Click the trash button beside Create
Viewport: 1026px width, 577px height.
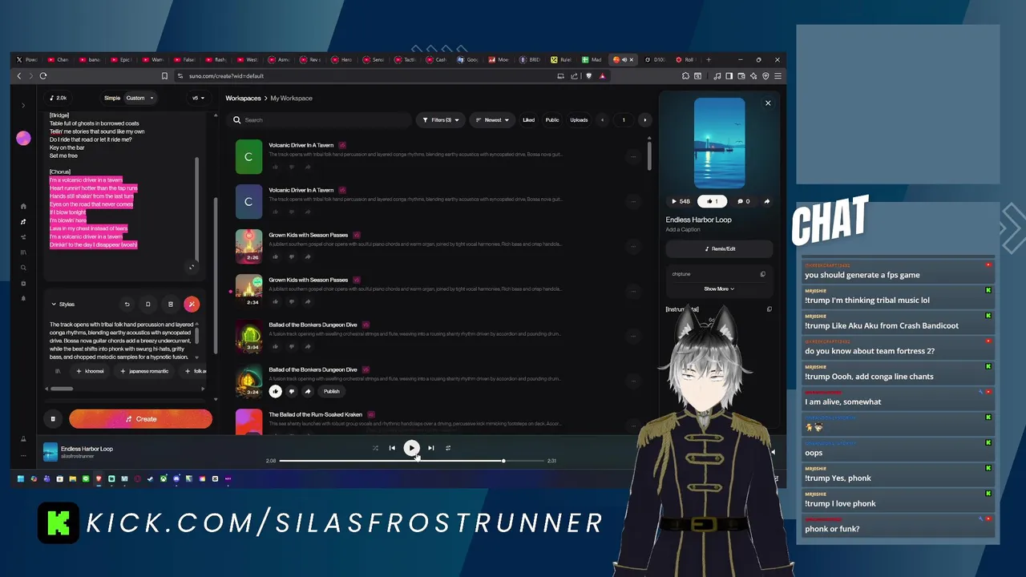coord(53,418)
